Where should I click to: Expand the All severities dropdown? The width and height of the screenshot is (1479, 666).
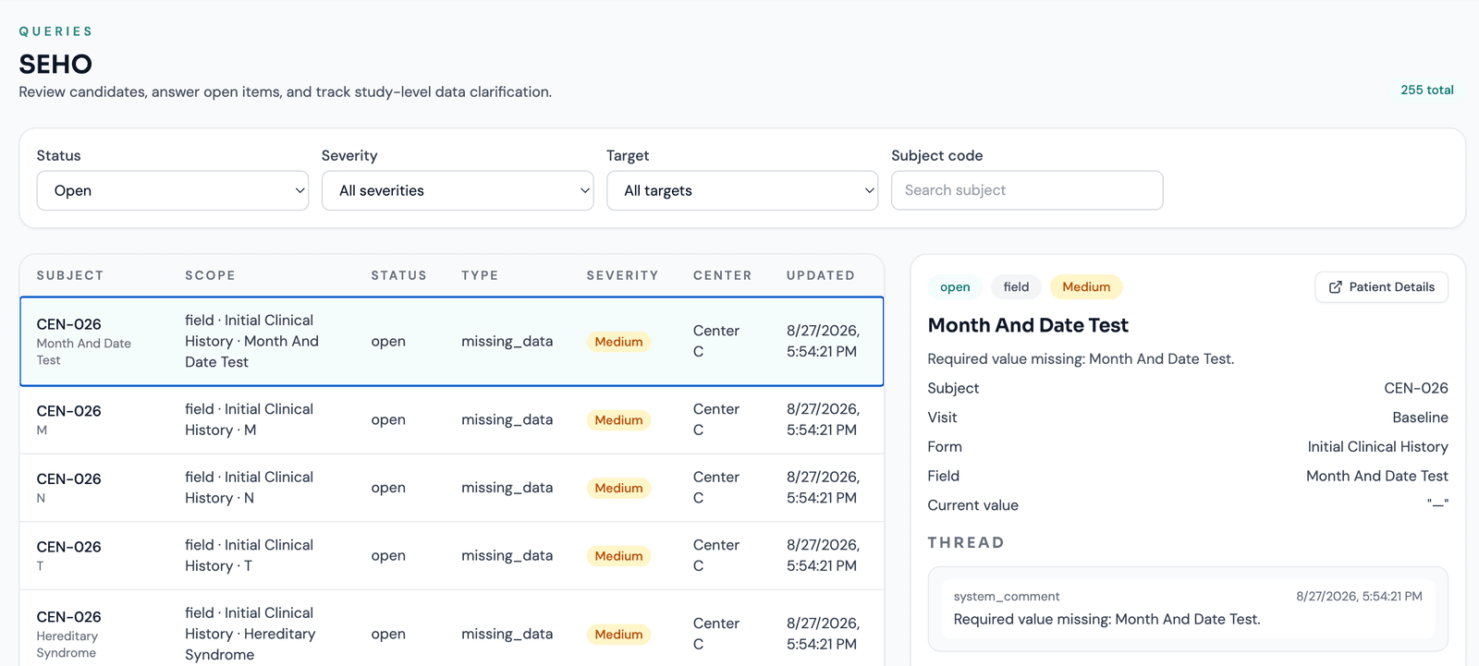458,190
